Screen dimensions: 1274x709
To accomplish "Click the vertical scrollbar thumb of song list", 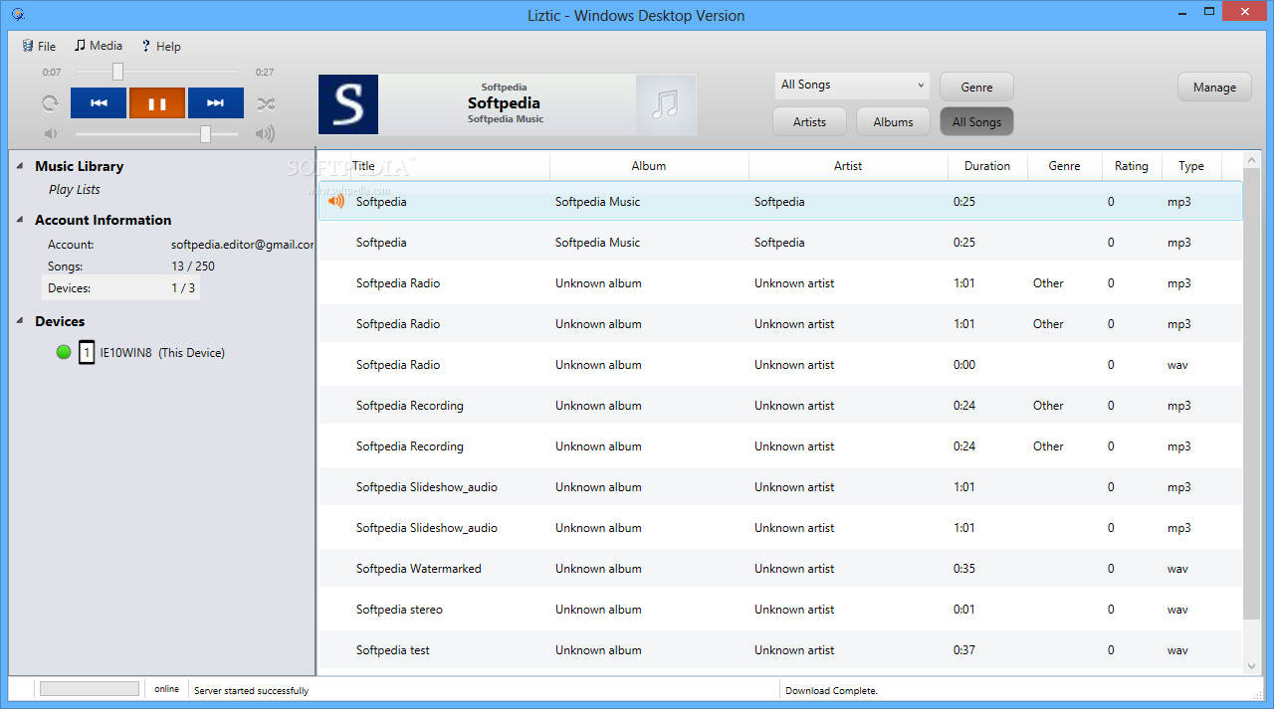I will point(1252,394).
